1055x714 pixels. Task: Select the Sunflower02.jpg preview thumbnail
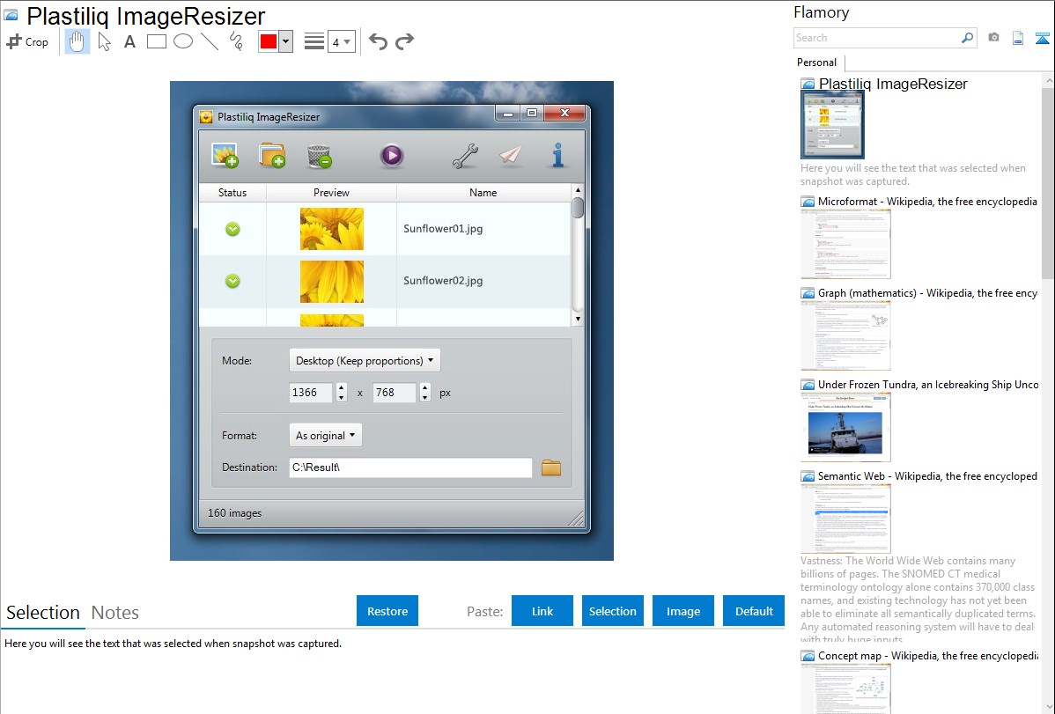(x=332, y=282)
